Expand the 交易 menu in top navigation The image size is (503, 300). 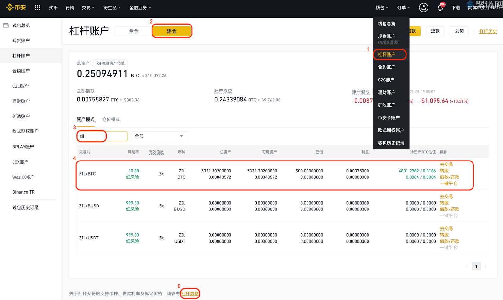click(x=88, y=8)
